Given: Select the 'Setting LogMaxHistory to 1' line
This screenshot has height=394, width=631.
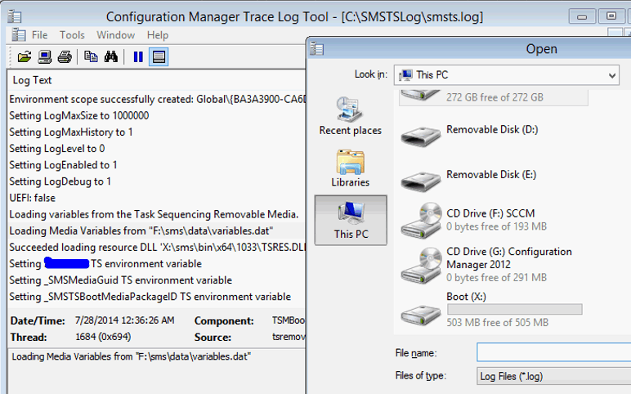Looking at the screenshot, I should [157, 132].
